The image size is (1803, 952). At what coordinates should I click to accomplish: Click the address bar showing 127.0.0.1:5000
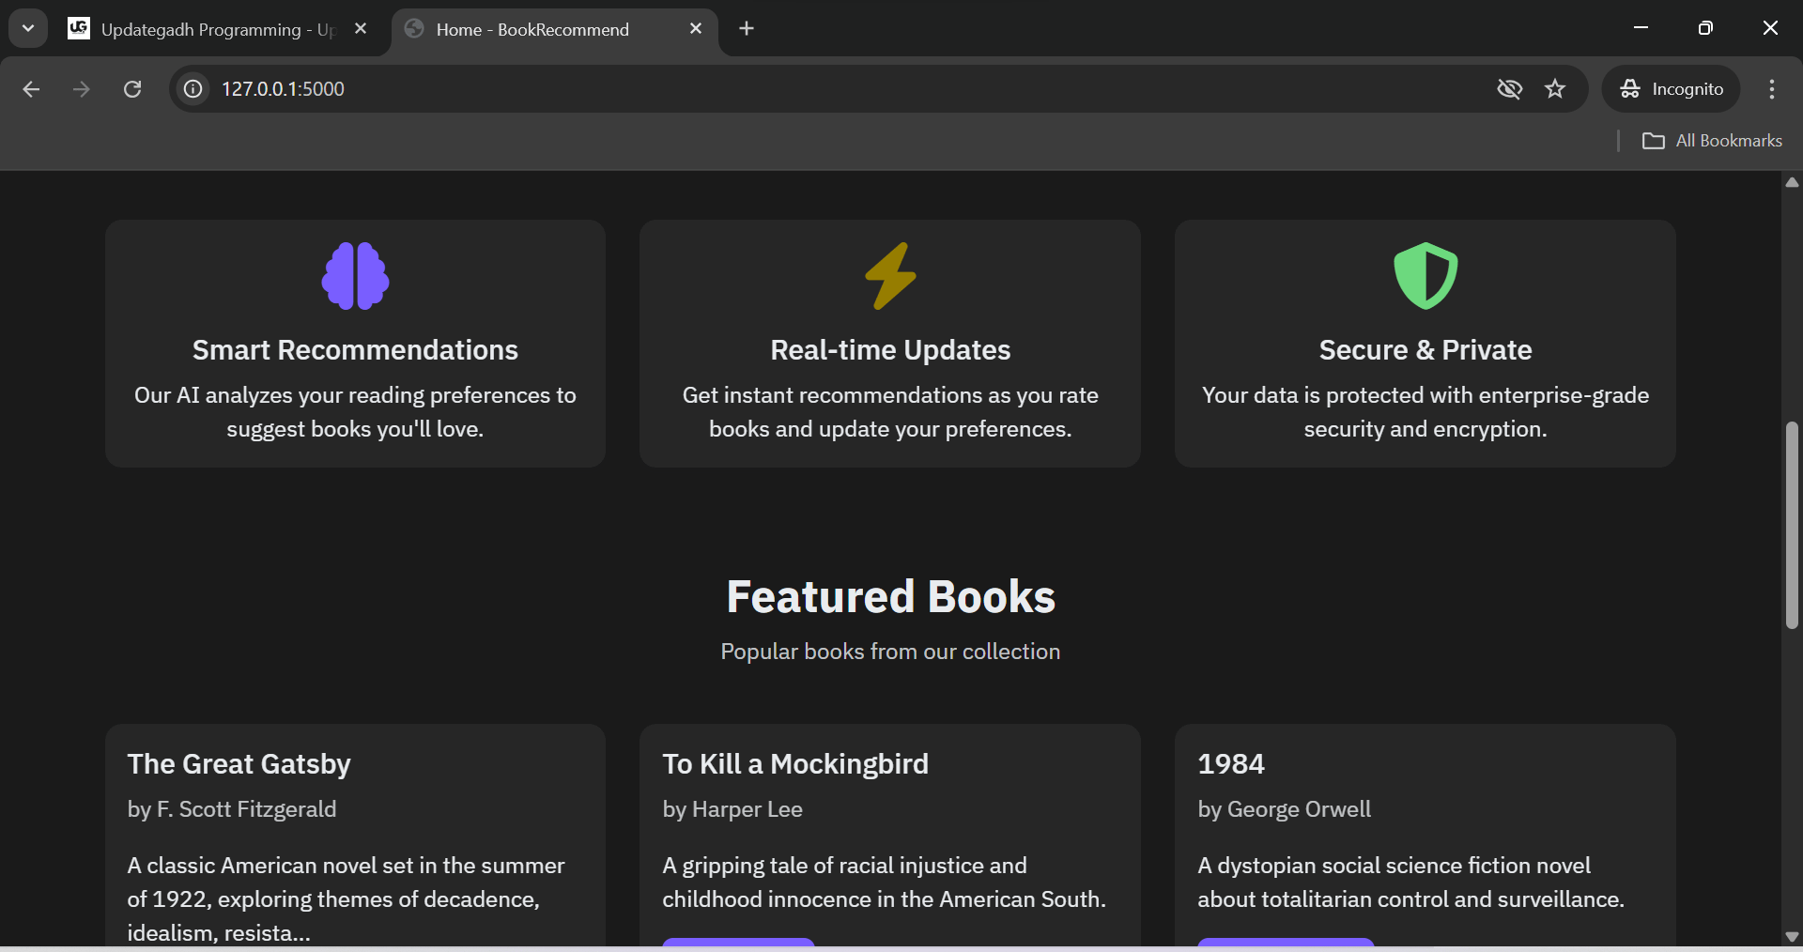coord(751,89)
